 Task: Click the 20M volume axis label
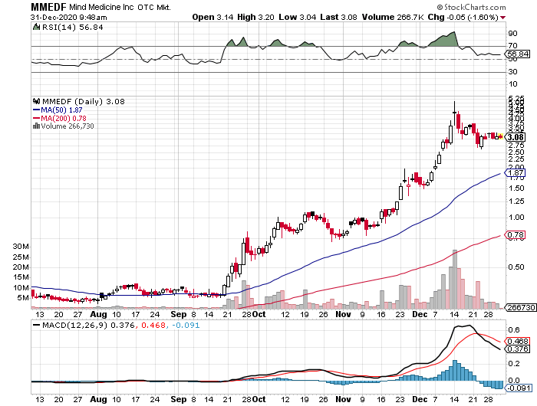coord(21,267)
